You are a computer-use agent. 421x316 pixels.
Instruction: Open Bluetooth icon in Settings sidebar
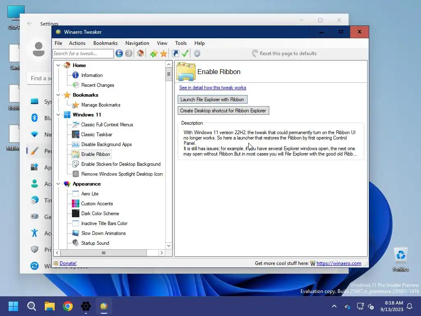click(x=35, y=118)
